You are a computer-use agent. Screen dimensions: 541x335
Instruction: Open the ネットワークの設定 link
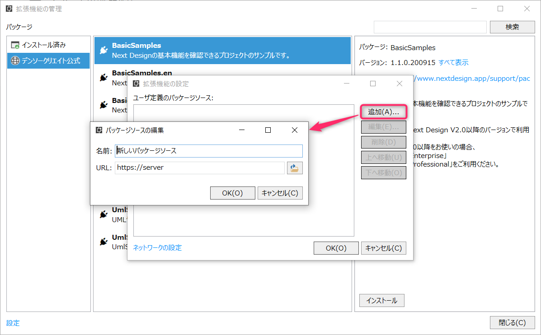[157, 247]
